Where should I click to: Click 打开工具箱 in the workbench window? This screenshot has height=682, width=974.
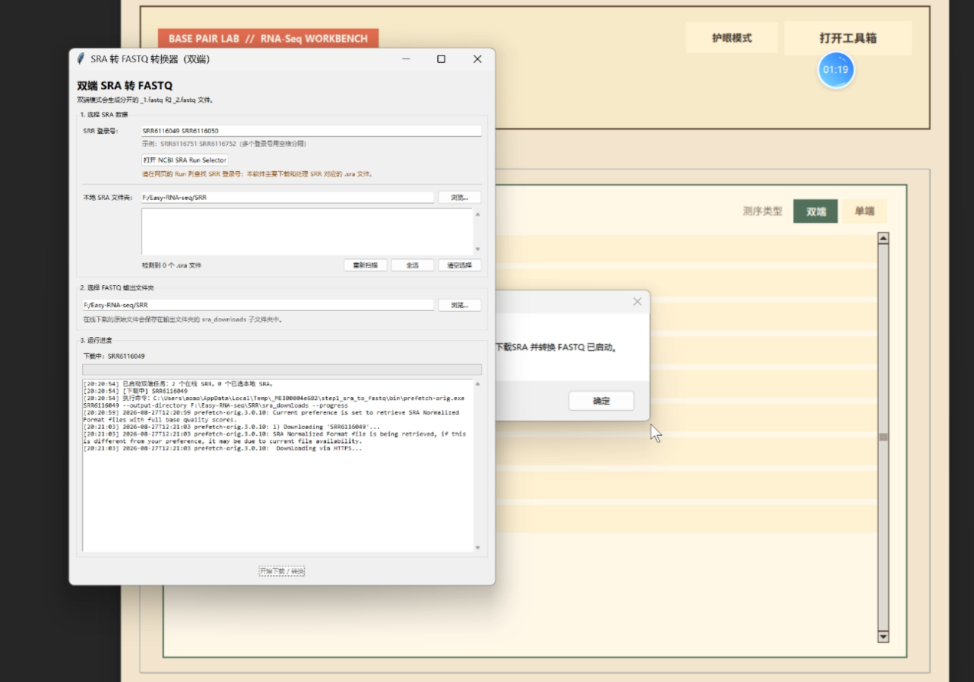pyautogui.click(x=847, y=38)
